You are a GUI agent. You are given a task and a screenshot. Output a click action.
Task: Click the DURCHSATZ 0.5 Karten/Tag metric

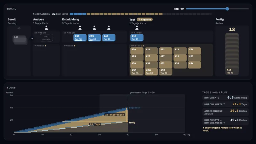[226, 98]
